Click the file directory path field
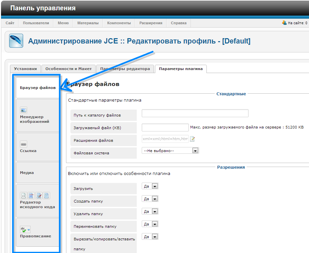The height and width of the screenshot is (253, 309). click(195, 113)
